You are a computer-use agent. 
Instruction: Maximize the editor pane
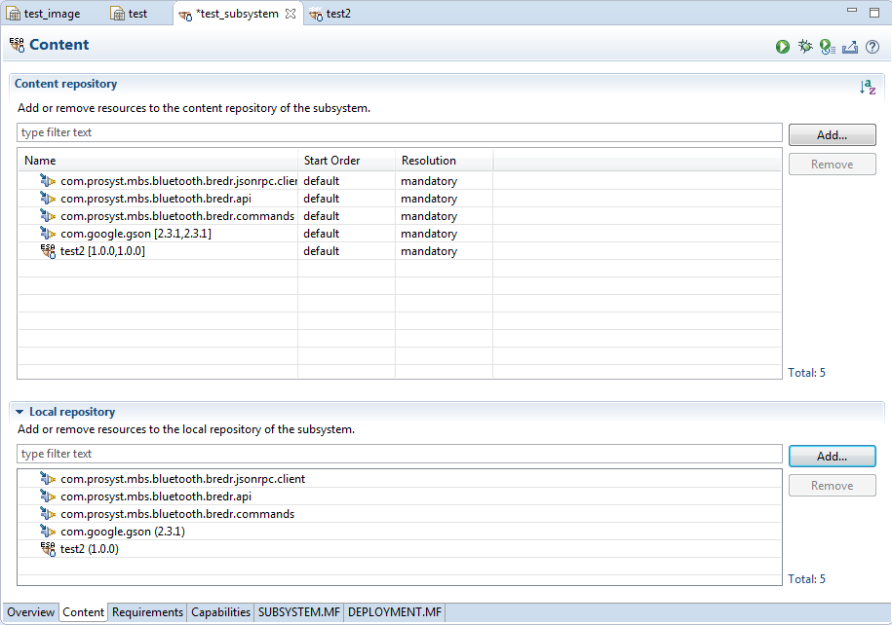(874, 12)
